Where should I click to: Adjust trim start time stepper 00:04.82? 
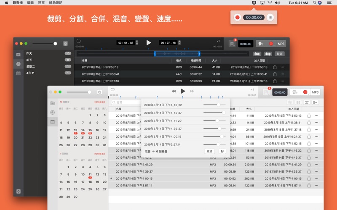click(x=137, y=43)
